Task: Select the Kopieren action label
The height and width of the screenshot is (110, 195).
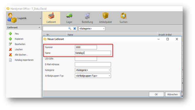Action: [19, 39]
